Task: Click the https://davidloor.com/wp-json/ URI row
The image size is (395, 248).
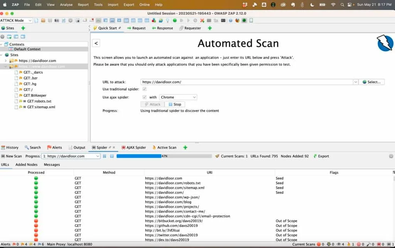Action: (x=172, y=198)
